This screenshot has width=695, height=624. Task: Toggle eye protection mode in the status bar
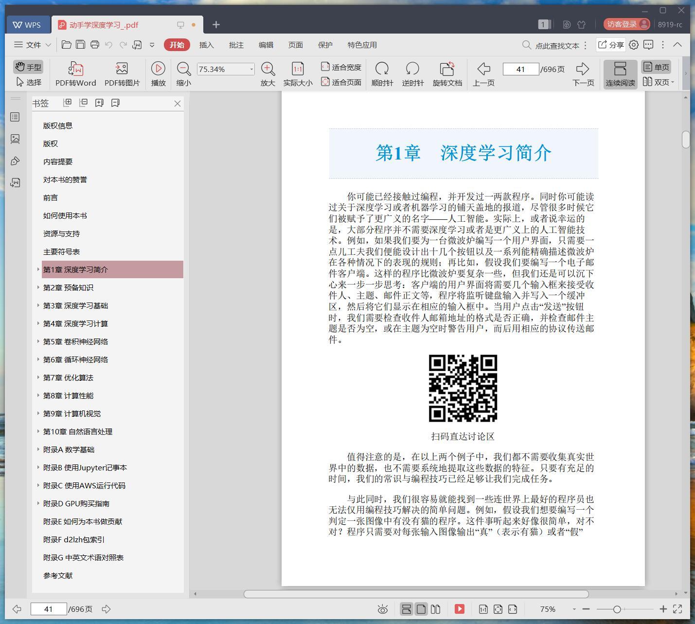coord(383,609)
